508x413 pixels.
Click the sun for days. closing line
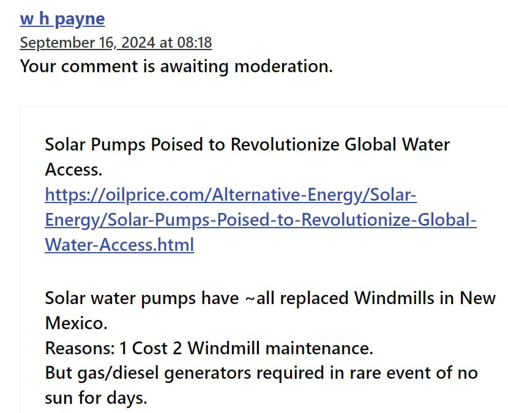96,398
